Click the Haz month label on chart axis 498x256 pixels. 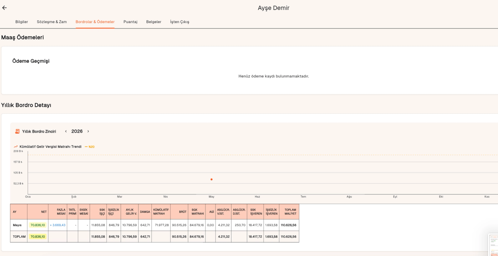pyautogui.click(x=257, y=197)
